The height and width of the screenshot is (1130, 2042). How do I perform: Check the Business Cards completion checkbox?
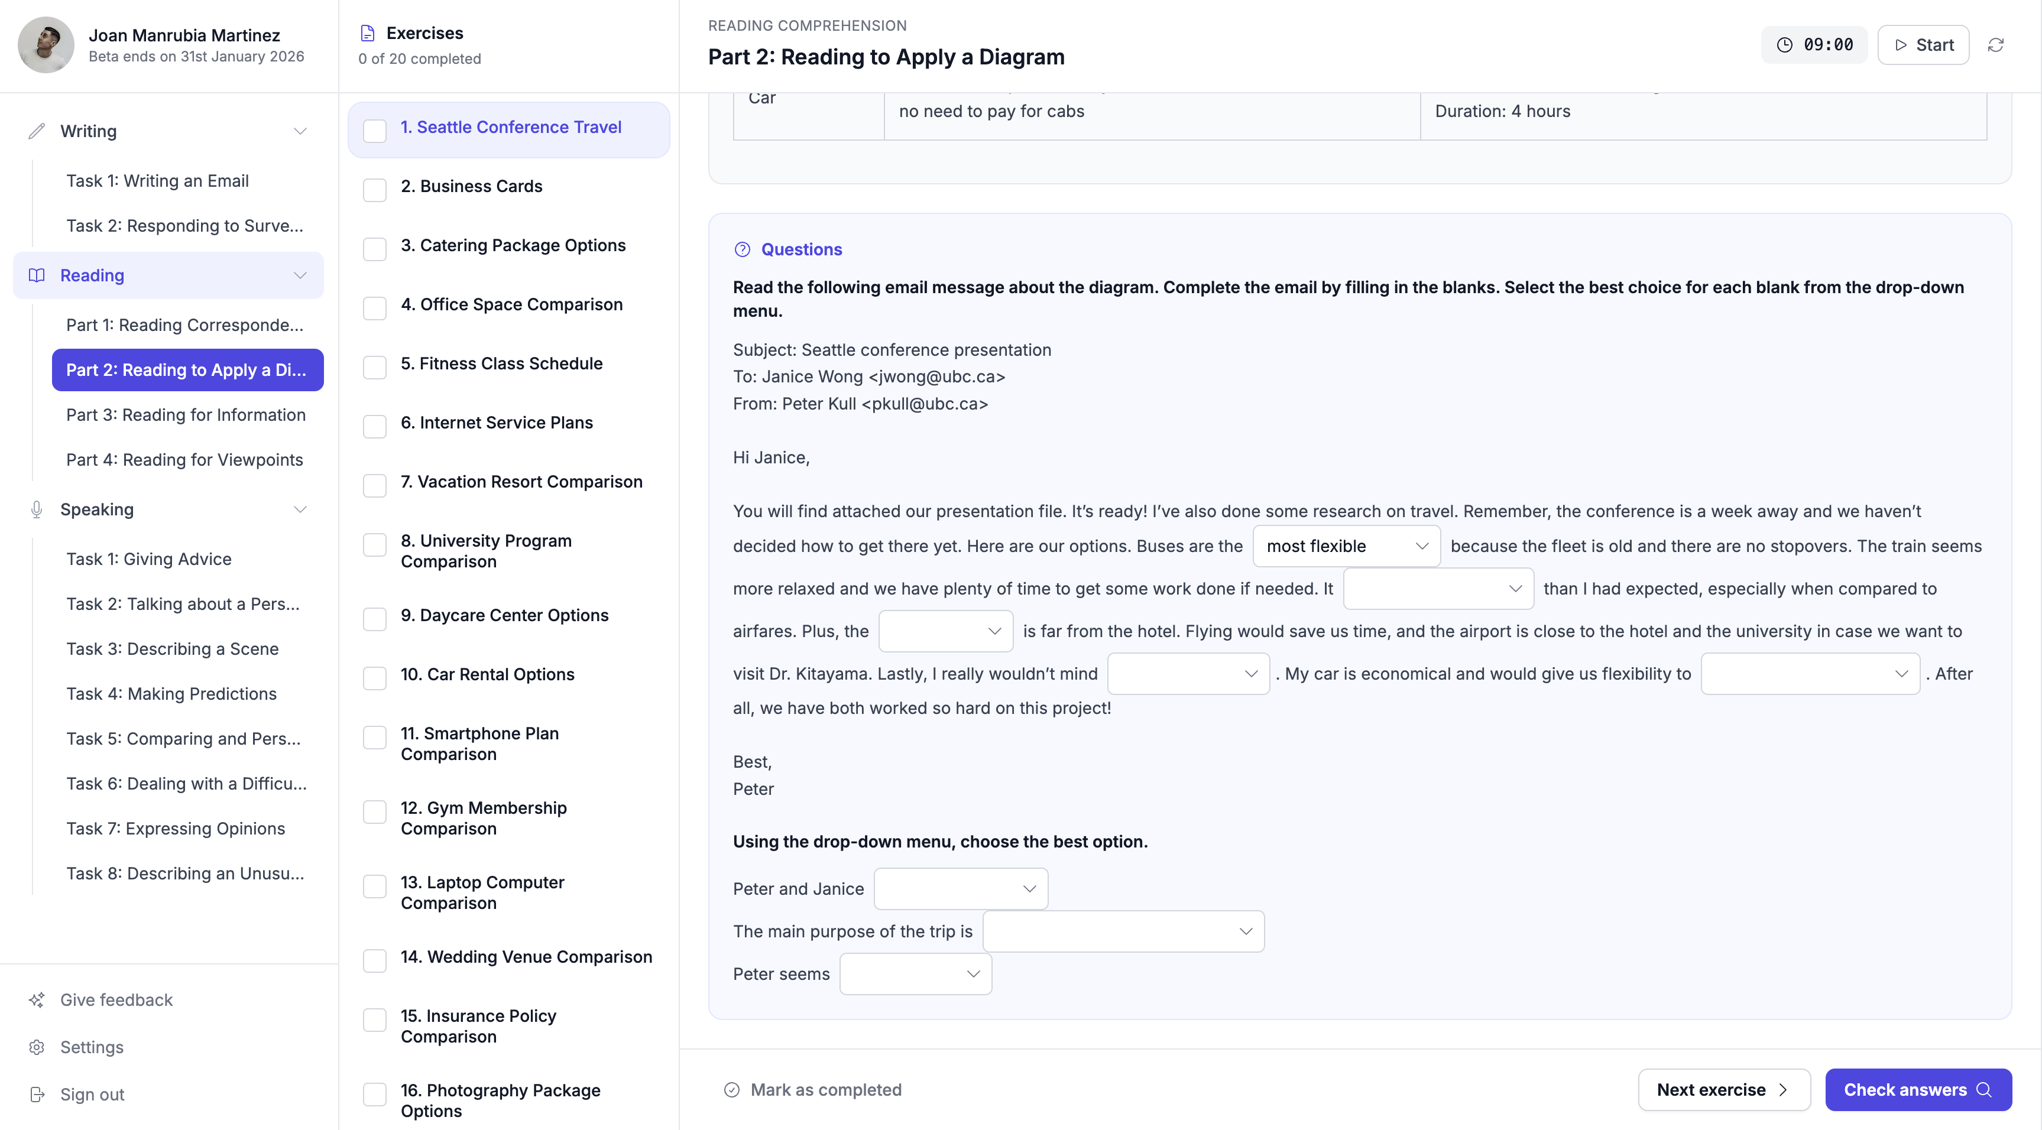click(375, 189)
